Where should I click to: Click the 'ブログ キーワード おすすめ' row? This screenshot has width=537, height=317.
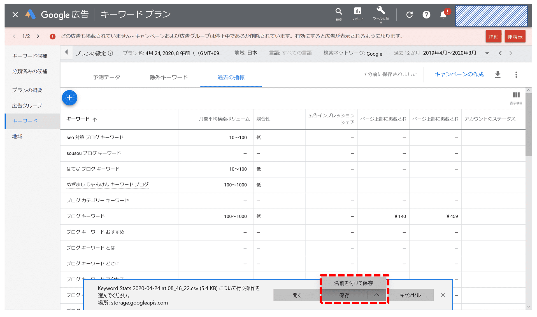click(293, 232)
